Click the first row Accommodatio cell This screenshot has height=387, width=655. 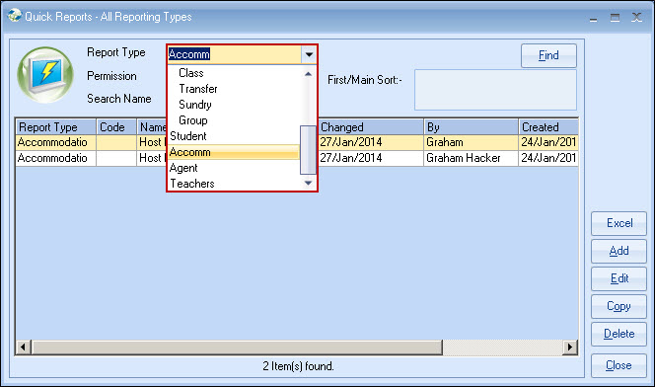(x=56, y=142)
